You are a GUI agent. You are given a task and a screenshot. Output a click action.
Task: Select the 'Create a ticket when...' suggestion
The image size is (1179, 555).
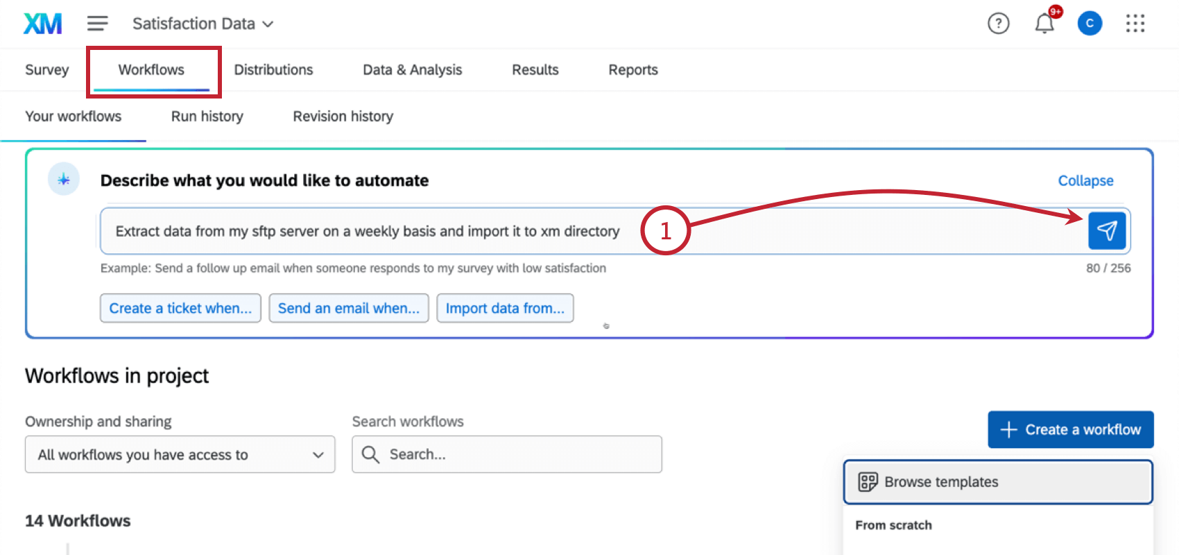tap(180, 308)
